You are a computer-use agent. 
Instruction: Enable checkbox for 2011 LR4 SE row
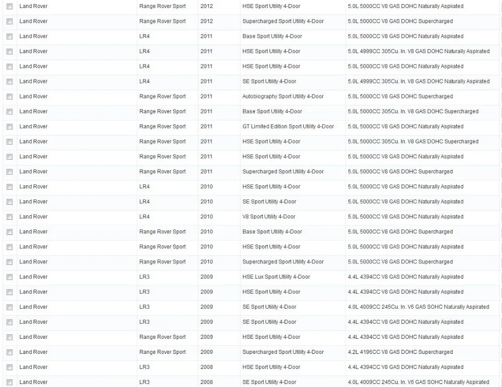tap(10, 82)
